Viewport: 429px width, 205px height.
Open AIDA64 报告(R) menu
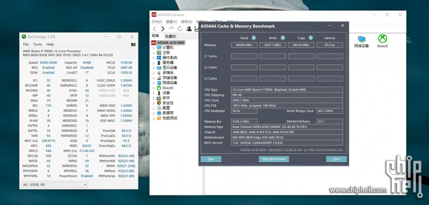point(186,21)
